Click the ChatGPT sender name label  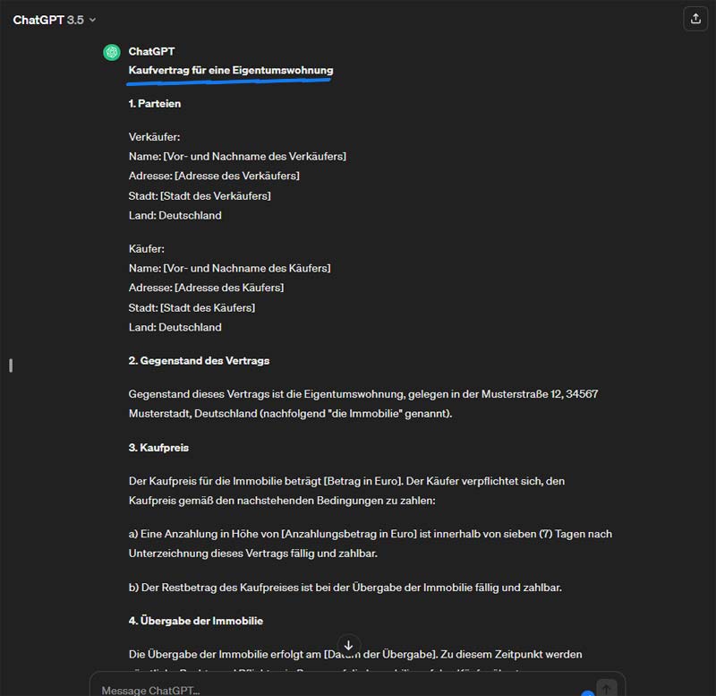[151, 52]
